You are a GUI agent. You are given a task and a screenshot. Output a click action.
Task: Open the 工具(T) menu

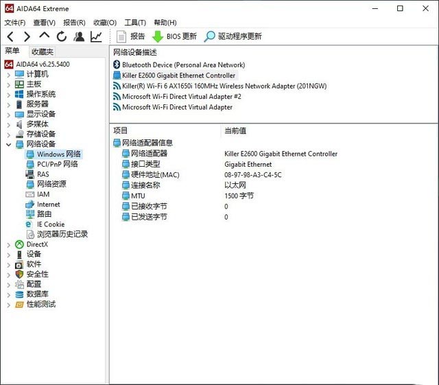[135, 23]
